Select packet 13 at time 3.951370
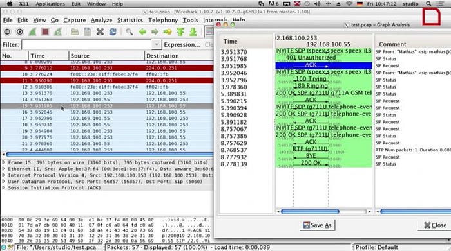The width and height of the screenshot is (451, 251). 107,93
